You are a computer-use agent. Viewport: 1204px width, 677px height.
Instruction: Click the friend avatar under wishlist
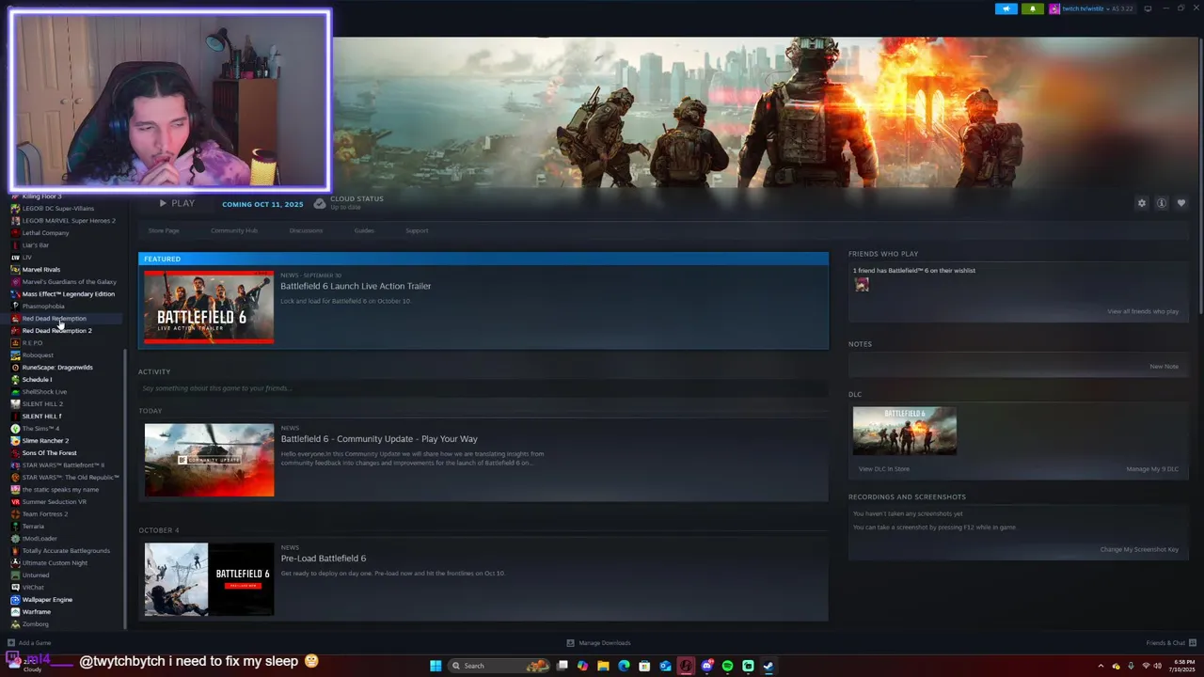(862, 285)
